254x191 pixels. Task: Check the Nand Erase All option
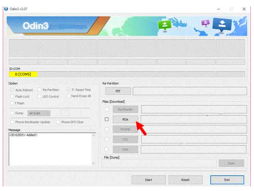(x=69, y=96)
